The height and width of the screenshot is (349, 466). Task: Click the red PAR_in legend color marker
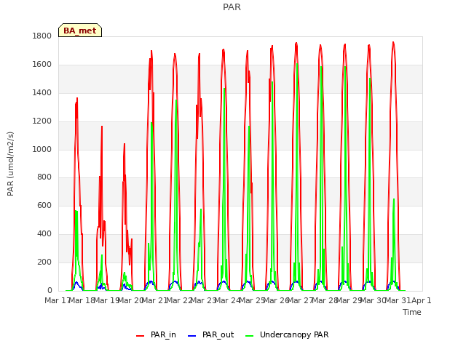click(x=140, y=336)
